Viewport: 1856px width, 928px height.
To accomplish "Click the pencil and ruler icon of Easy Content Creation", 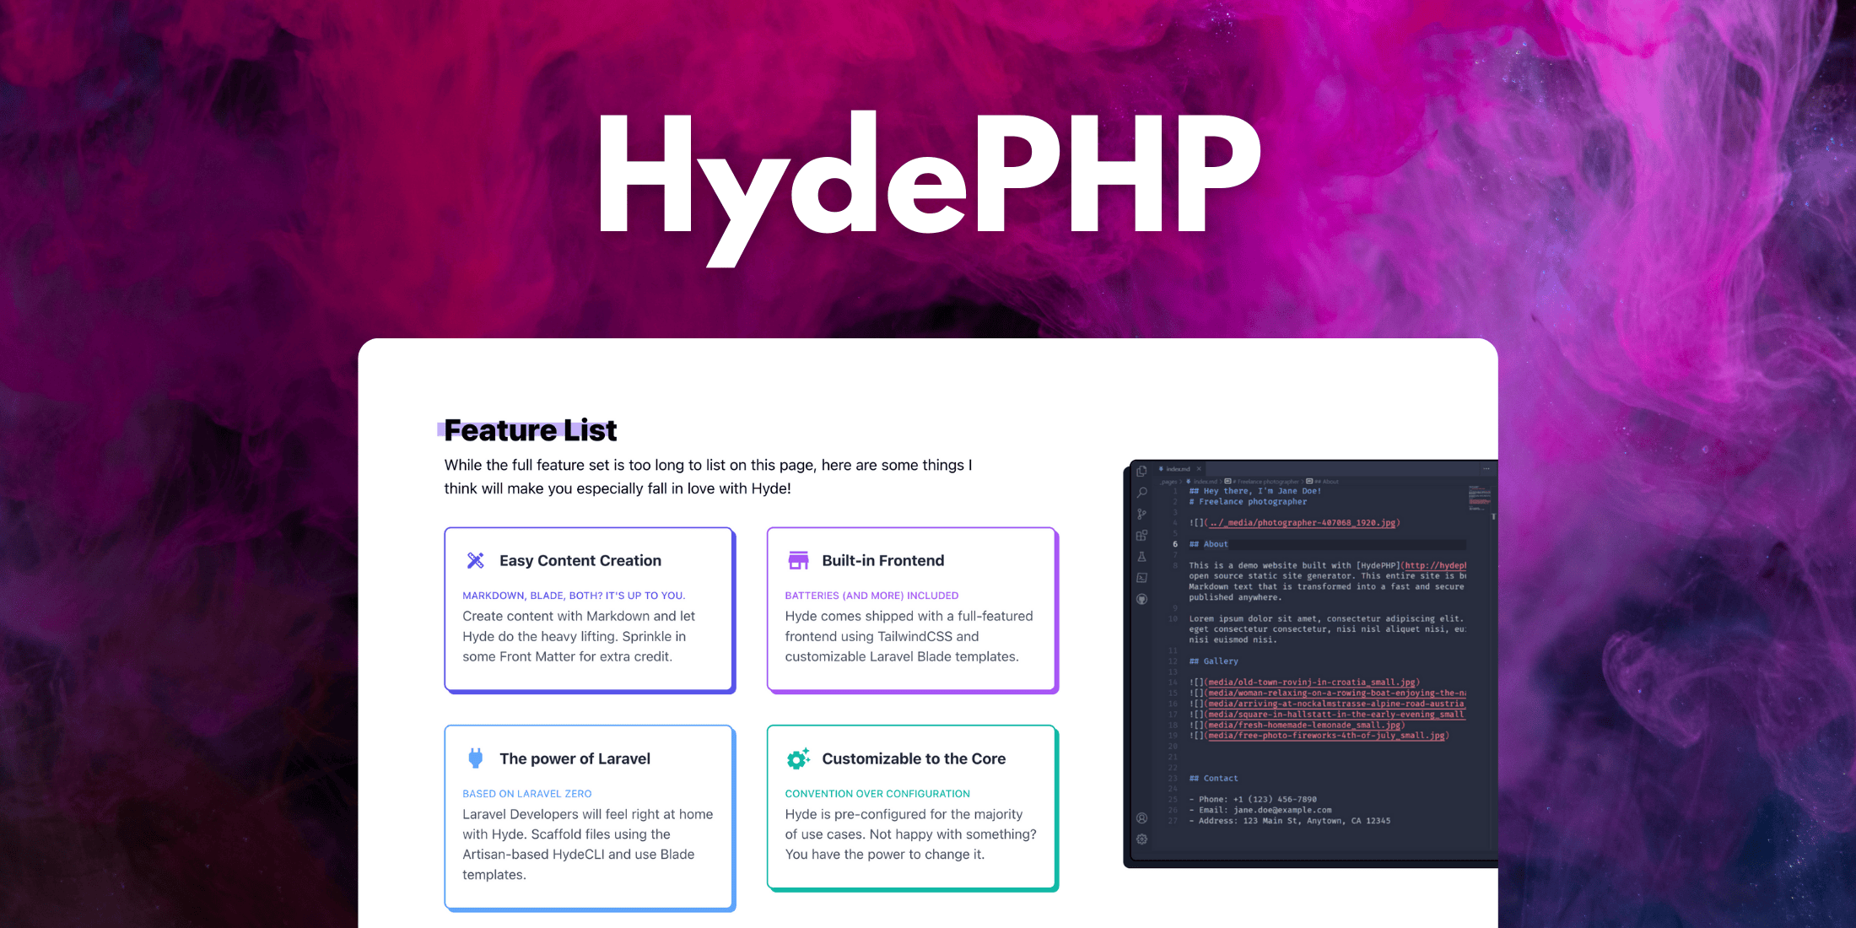I will click(x=476, y=560).
